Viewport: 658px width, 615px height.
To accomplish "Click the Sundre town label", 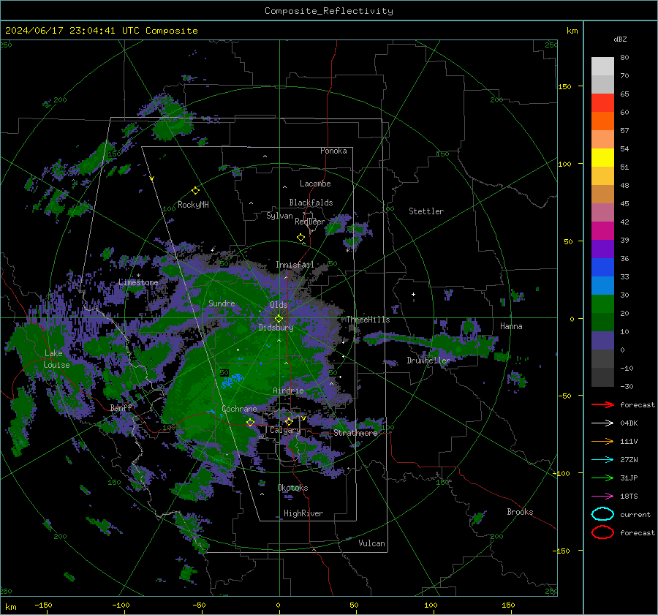I will click(222, 303).
